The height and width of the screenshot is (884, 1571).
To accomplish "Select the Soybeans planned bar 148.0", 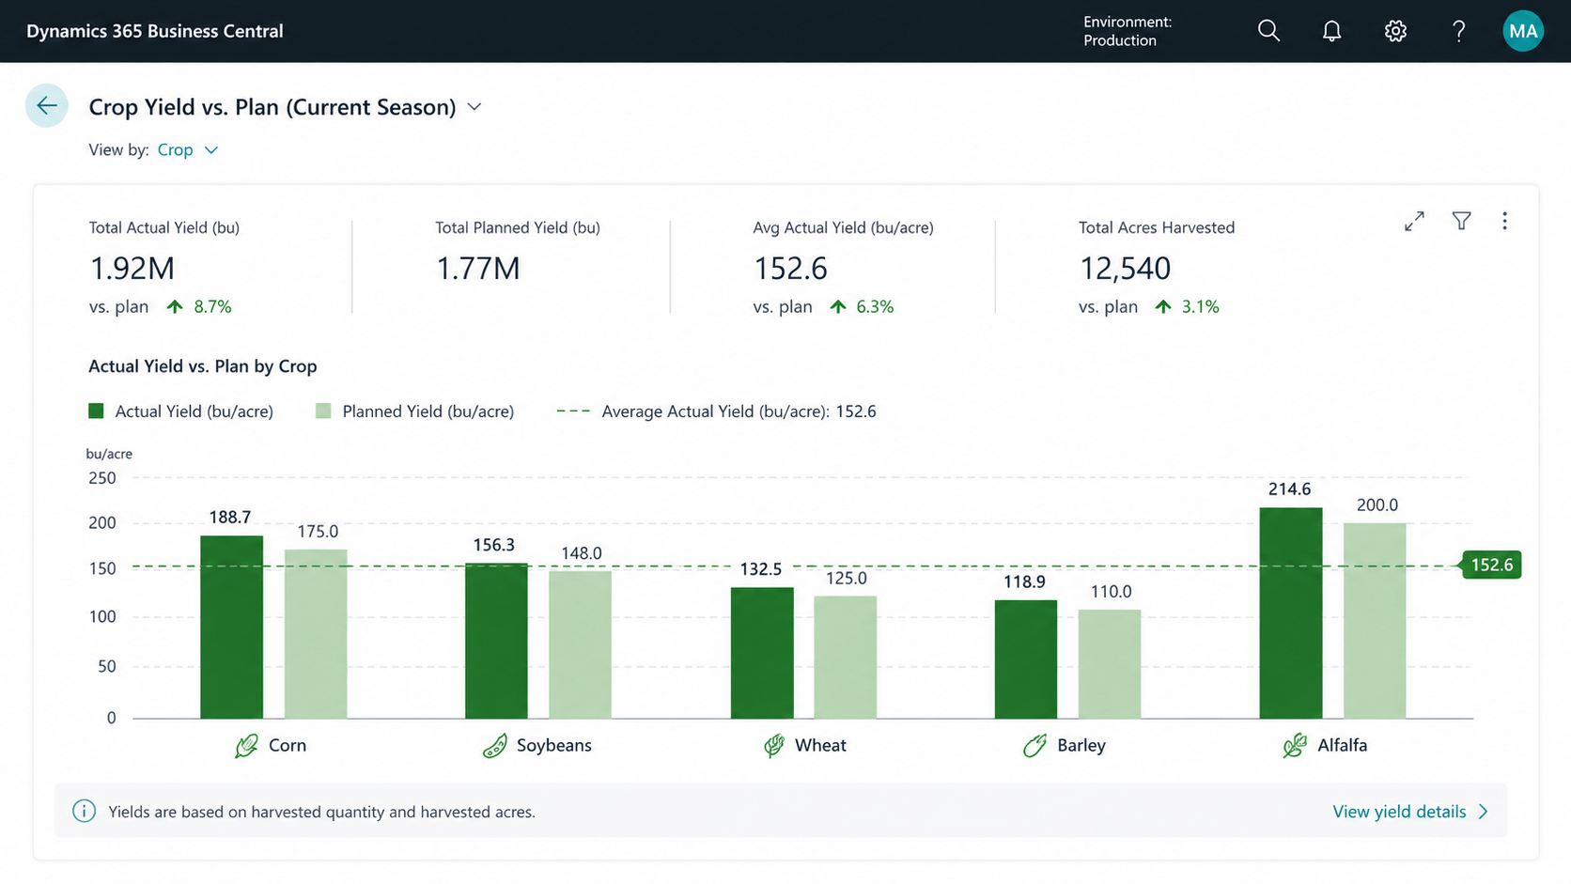I will point(580,645).
